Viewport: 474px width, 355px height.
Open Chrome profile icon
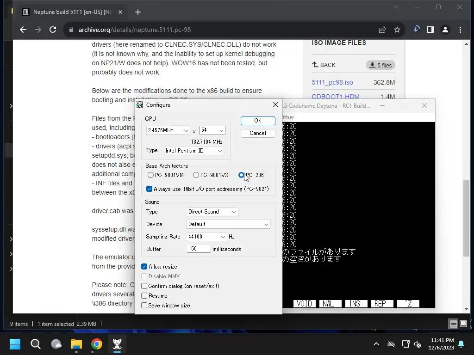445,30
